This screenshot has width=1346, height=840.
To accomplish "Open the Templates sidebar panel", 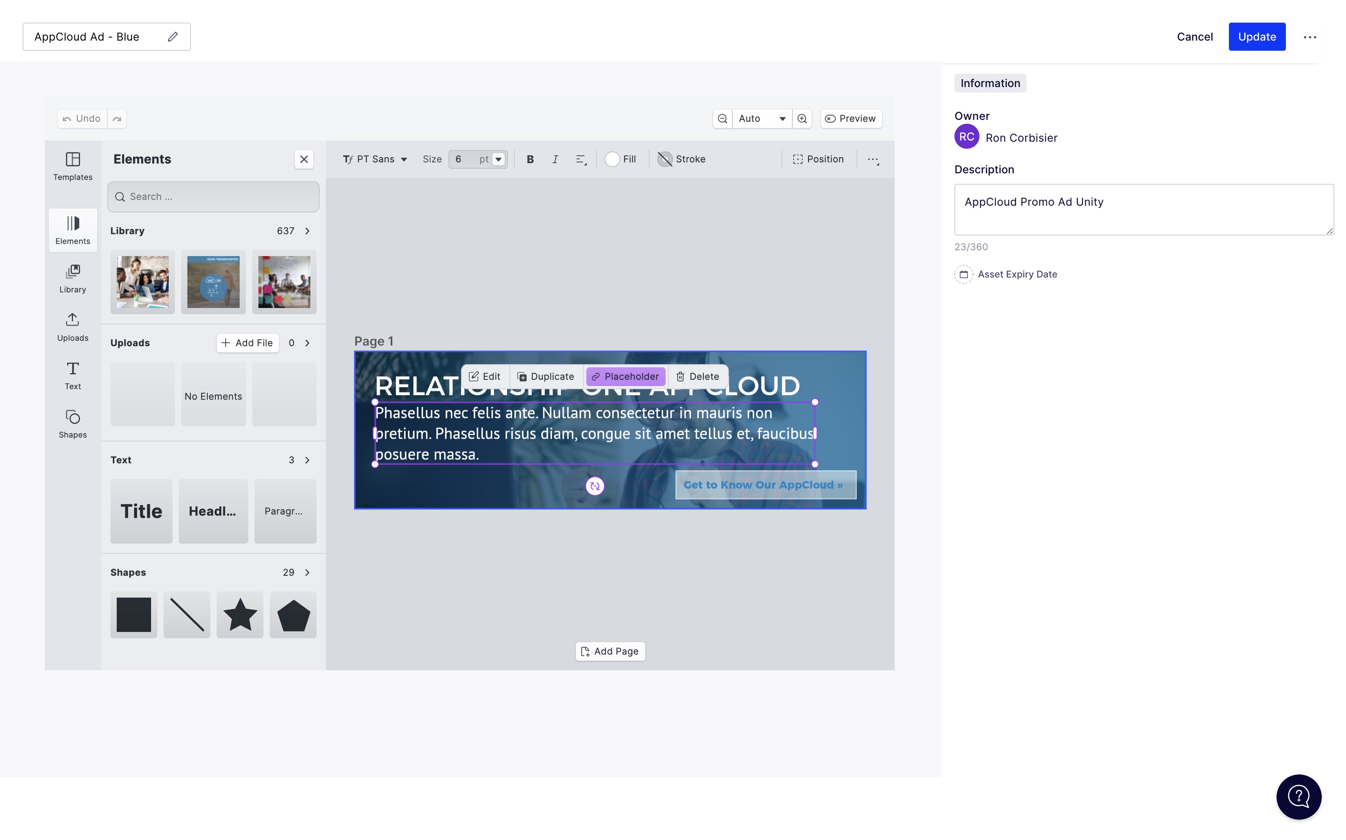I will point(73,166).
